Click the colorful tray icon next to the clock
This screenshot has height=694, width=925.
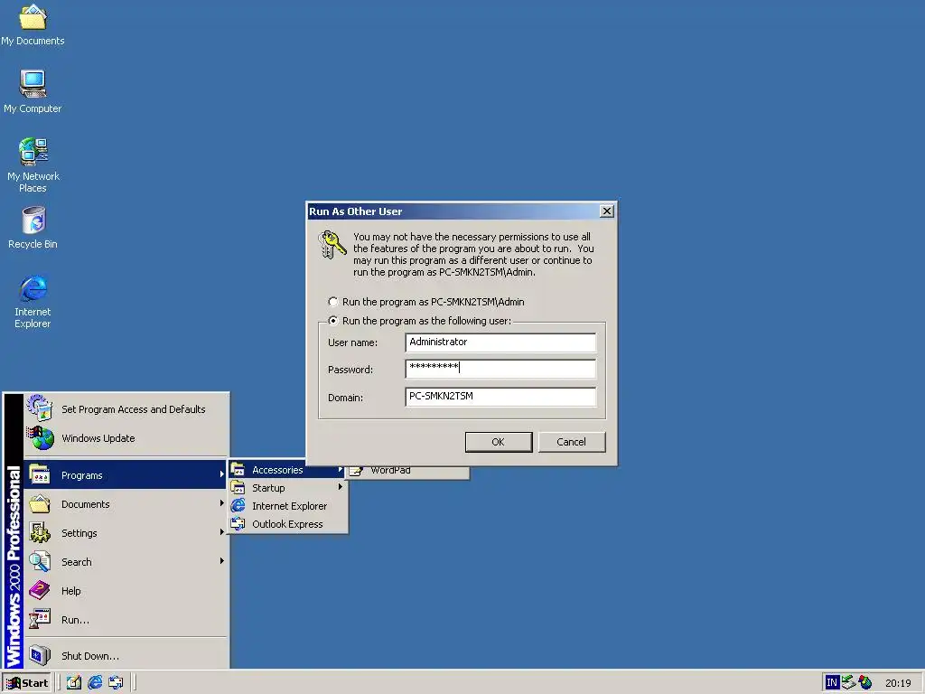point(865,683)
